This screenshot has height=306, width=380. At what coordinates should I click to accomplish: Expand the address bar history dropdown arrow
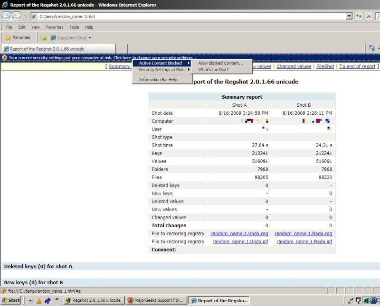(350, 16)
